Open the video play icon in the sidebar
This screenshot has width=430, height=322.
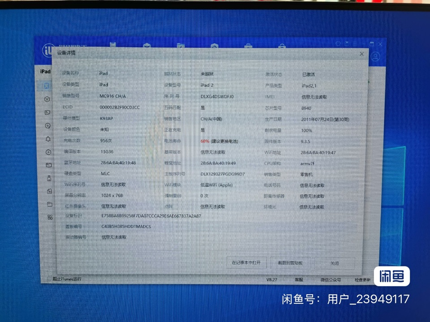tap(48, 152)
